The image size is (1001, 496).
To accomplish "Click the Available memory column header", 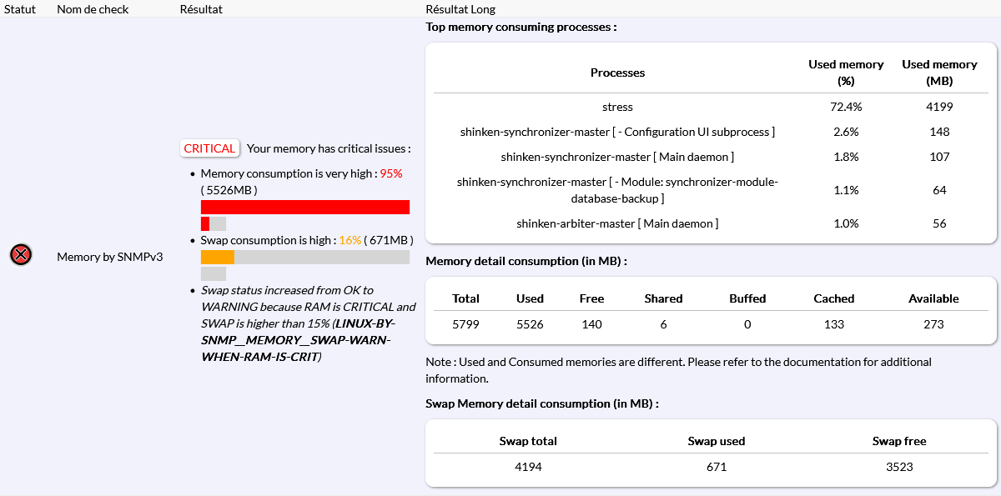I will point(933,298).
